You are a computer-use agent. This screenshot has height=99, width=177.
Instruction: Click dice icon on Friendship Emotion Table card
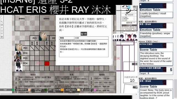[x=164, y=26]
